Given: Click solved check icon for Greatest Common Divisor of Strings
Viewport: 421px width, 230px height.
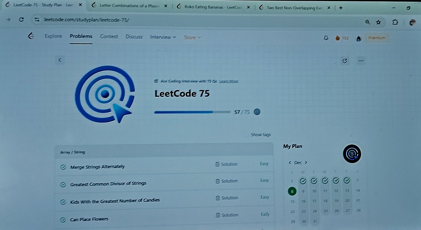Looking at the screenshot, I should coord(63,184).
